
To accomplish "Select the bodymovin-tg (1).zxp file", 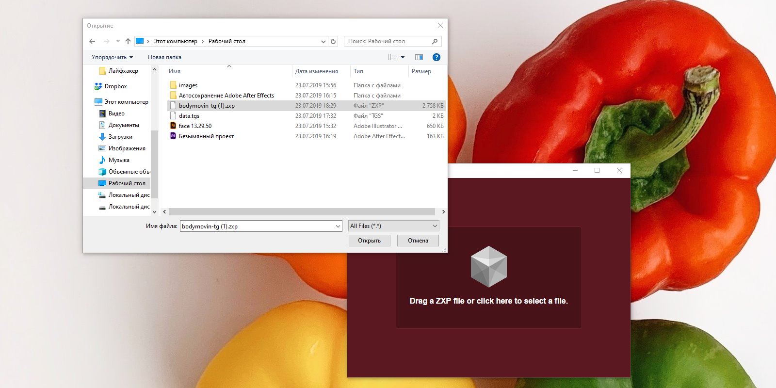I will [x=307, y=106].
